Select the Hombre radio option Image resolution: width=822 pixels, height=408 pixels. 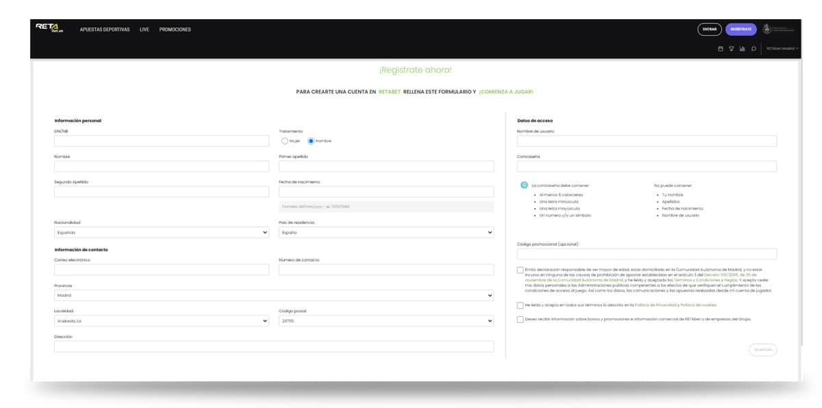[311, 141]
